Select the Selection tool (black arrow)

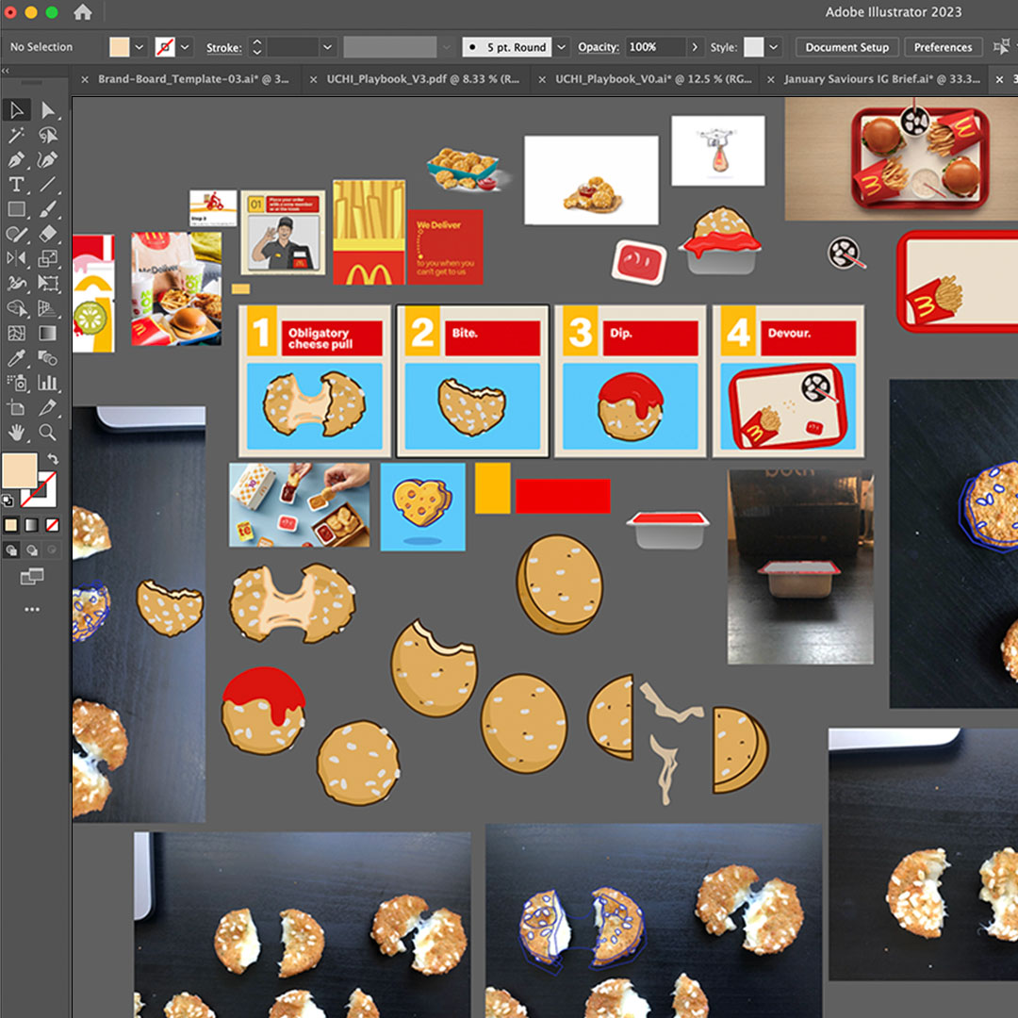point(17,110)
